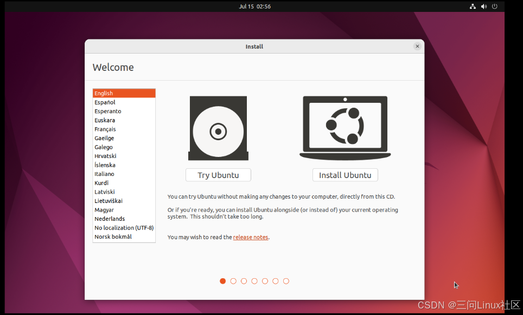
Task: Click the CD disc Try Ubuntu image
Action: coord(218,128)
